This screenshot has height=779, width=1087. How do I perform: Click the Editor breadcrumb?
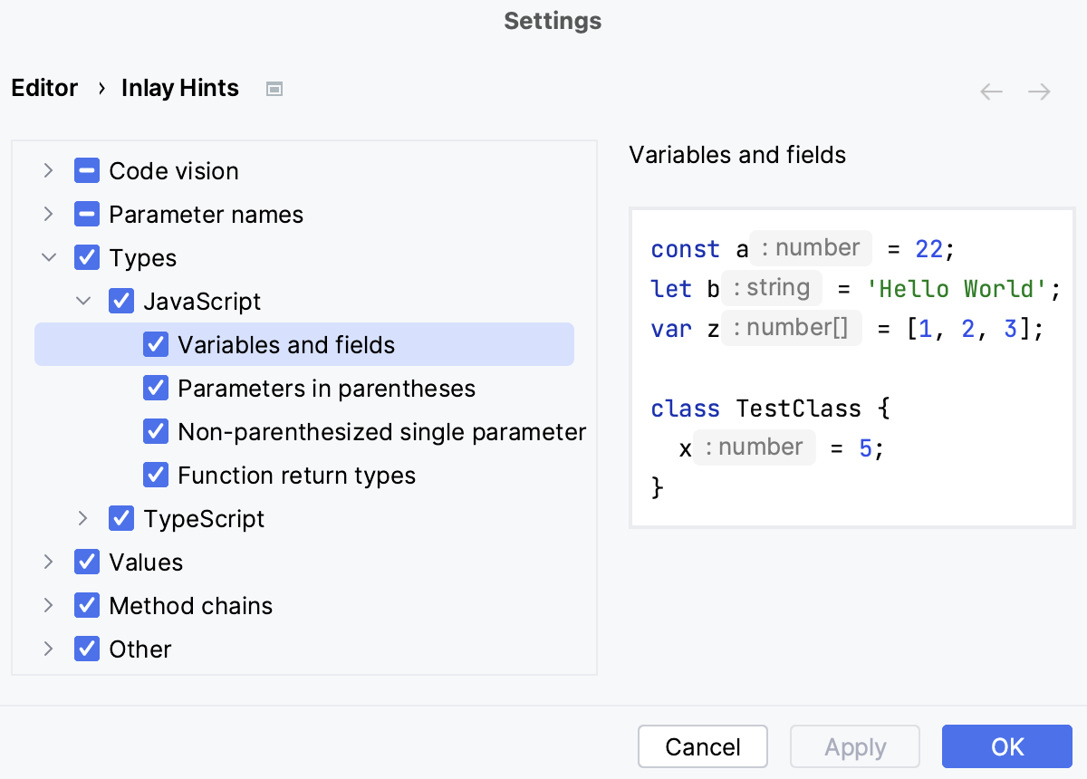pyautogui.click(x=44, y=88)
